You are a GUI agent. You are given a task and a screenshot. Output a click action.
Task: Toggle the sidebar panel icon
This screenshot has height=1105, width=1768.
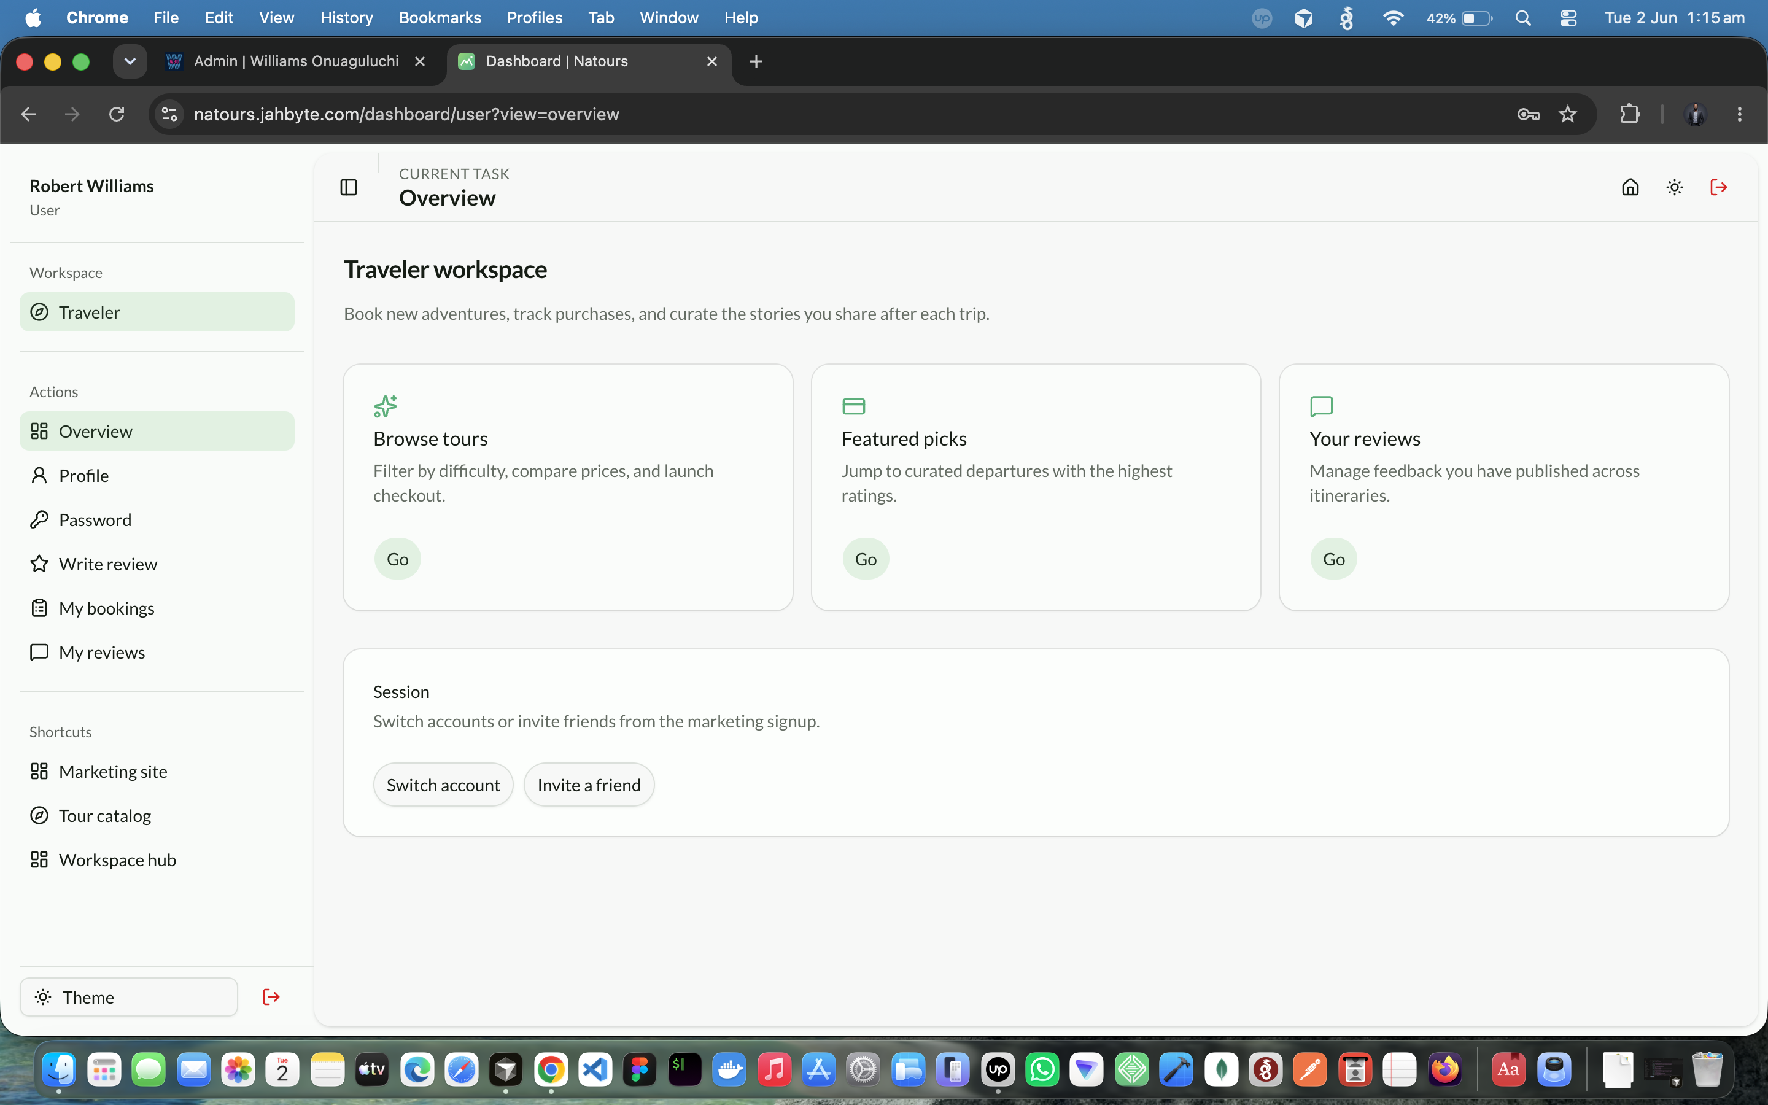point(349,187)
